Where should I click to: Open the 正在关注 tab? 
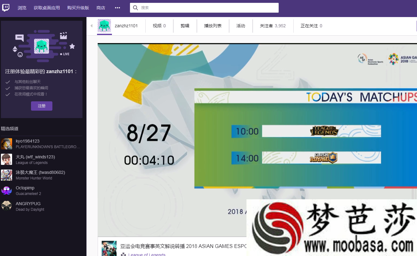(x=311, y=26)
